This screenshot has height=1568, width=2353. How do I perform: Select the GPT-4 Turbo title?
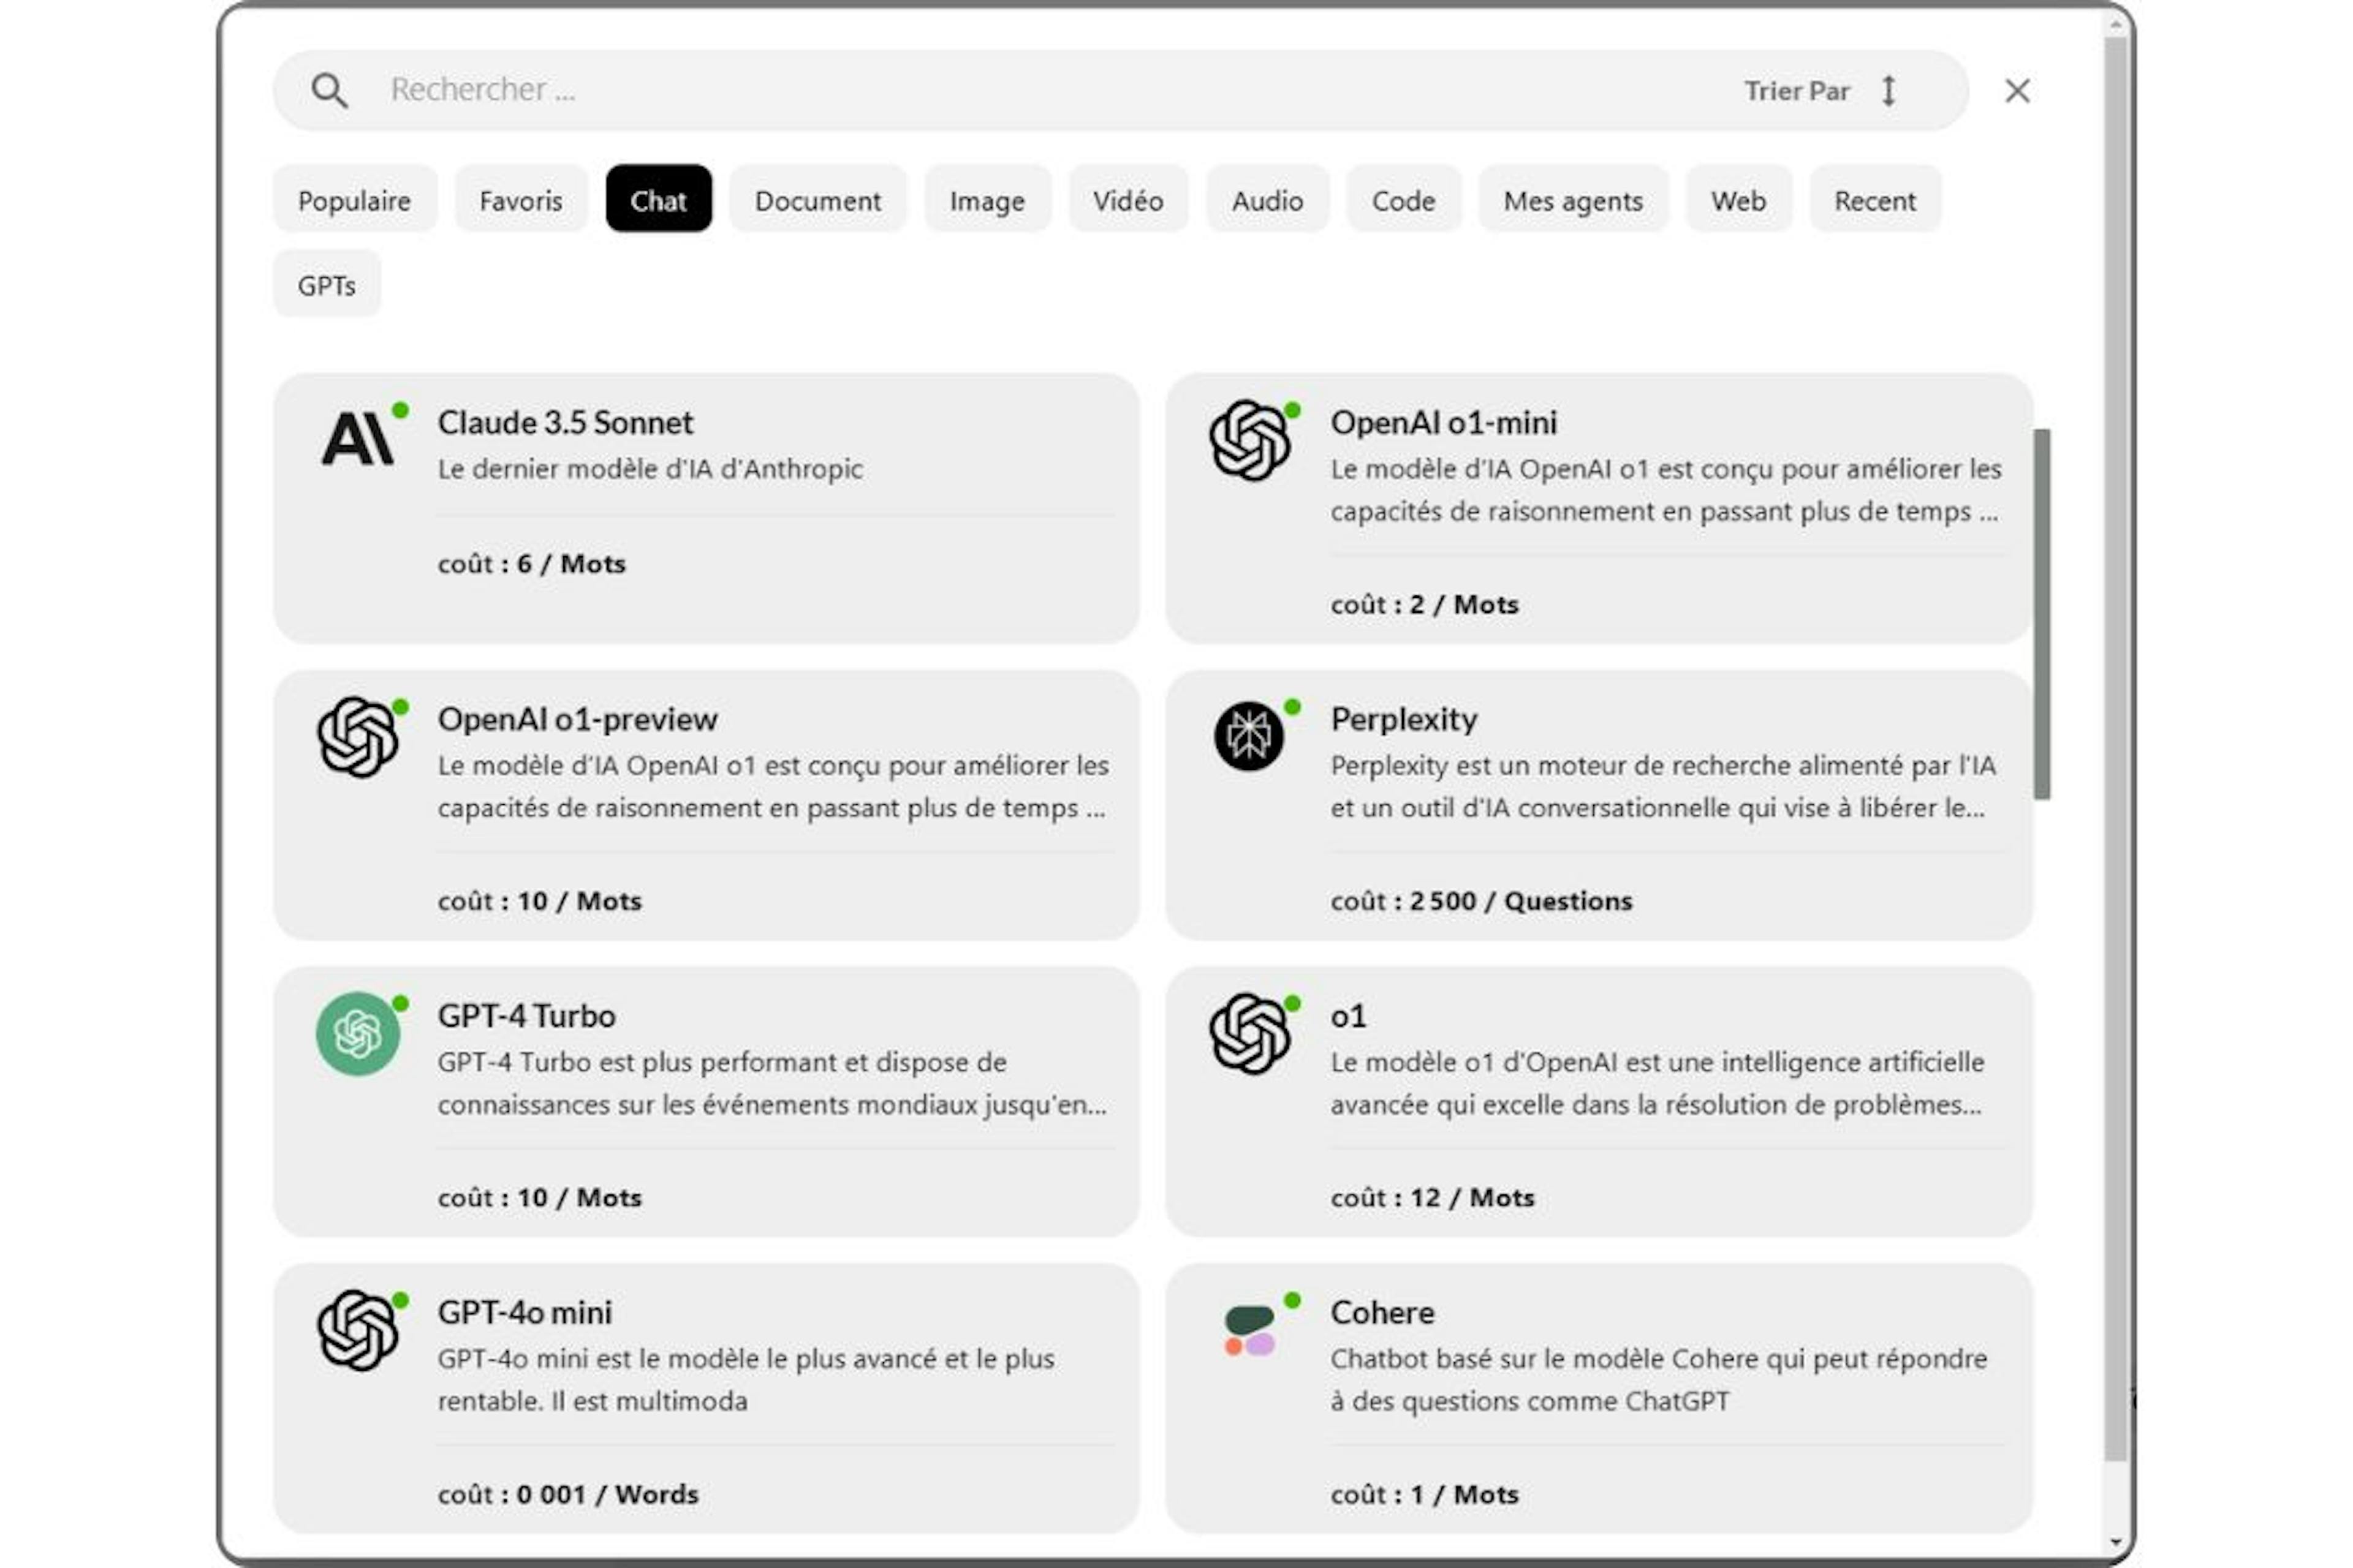click(x=526, y=1016)
